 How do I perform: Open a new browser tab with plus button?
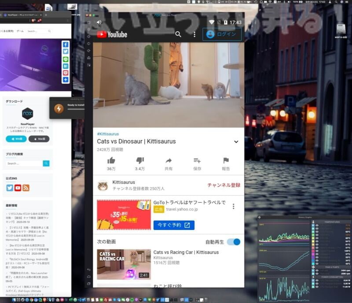point(46,15)
